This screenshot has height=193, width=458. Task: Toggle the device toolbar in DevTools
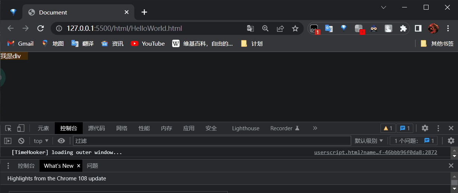(21, 128)
